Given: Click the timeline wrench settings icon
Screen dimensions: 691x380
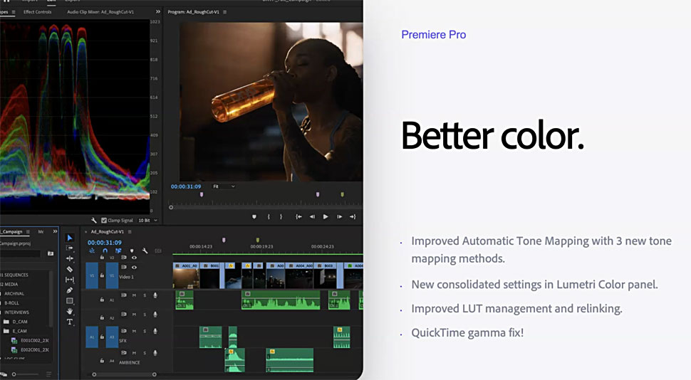Looking at the screenshot, I should click(x=145, y=250).
